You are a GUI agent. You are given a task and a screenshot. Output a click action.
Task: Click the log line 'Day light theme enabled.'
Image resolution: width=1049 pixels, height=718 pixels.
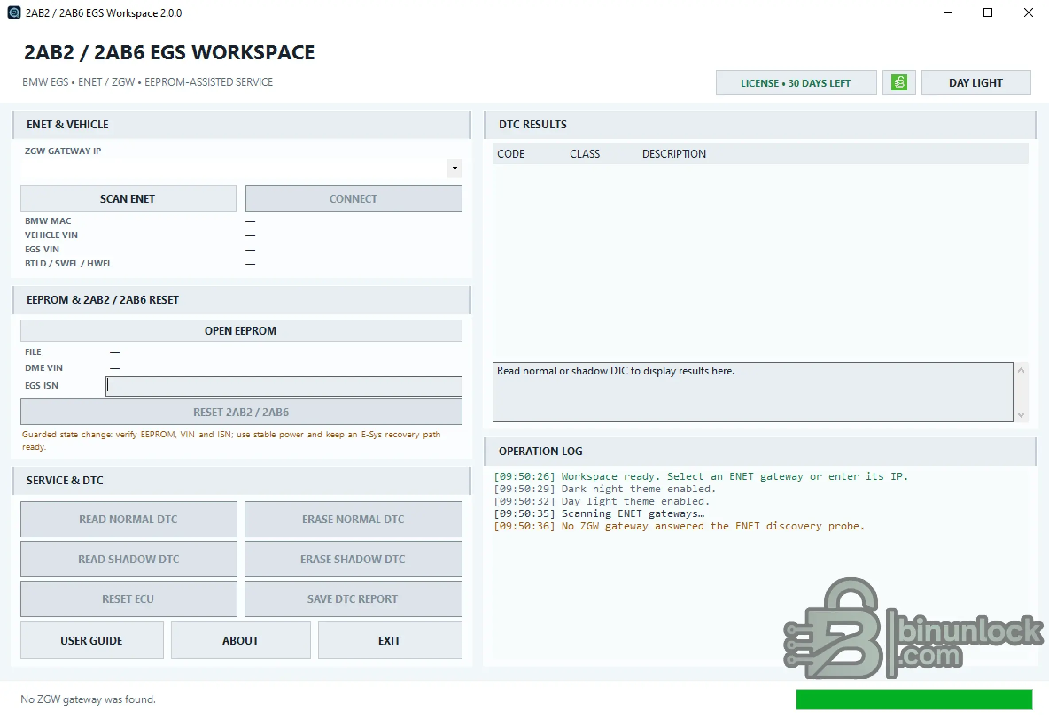click(x=602, y=502)
